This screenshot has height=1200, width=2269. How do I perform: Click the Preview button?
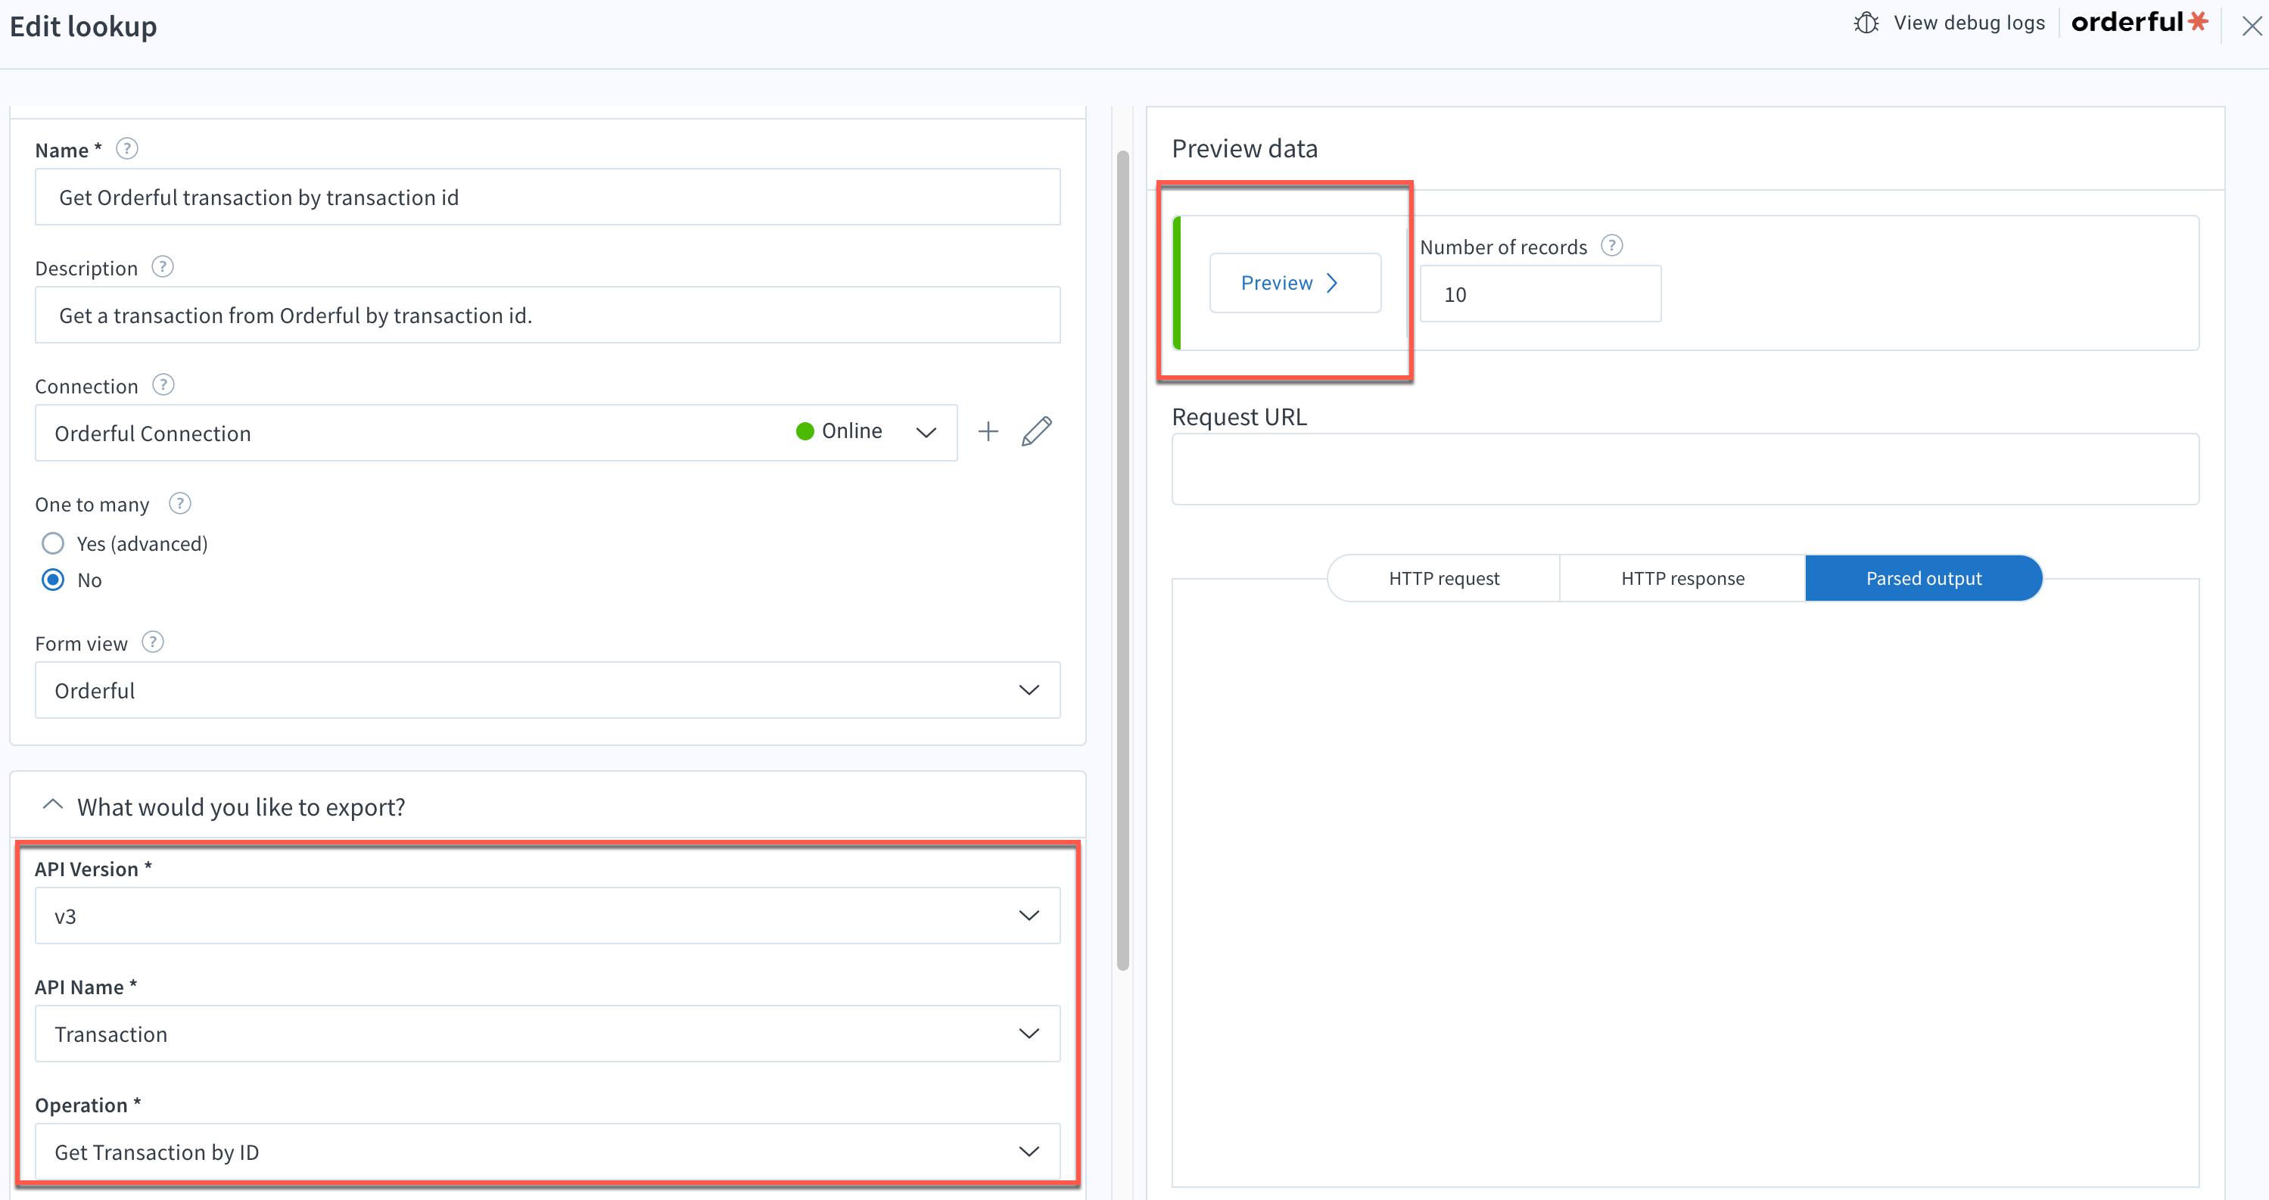click(x=1295, y=283)
